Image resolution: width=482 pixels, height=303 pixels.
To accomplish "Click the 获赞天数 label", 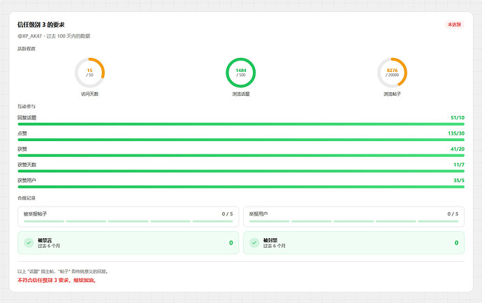I will 27,165.
